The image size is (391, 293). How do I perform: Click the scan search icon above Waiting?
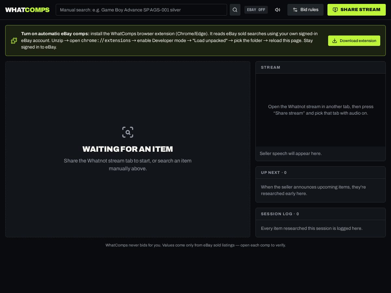click(x=128, y=132)
